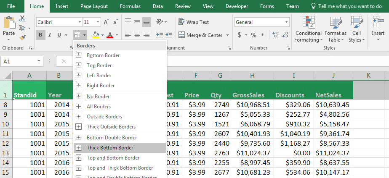Switch to the Formulas tab

point(130,6)
